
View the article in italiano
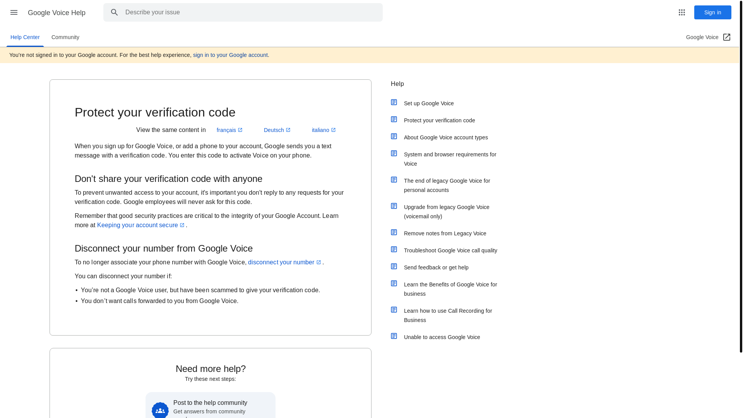[324, 130]
